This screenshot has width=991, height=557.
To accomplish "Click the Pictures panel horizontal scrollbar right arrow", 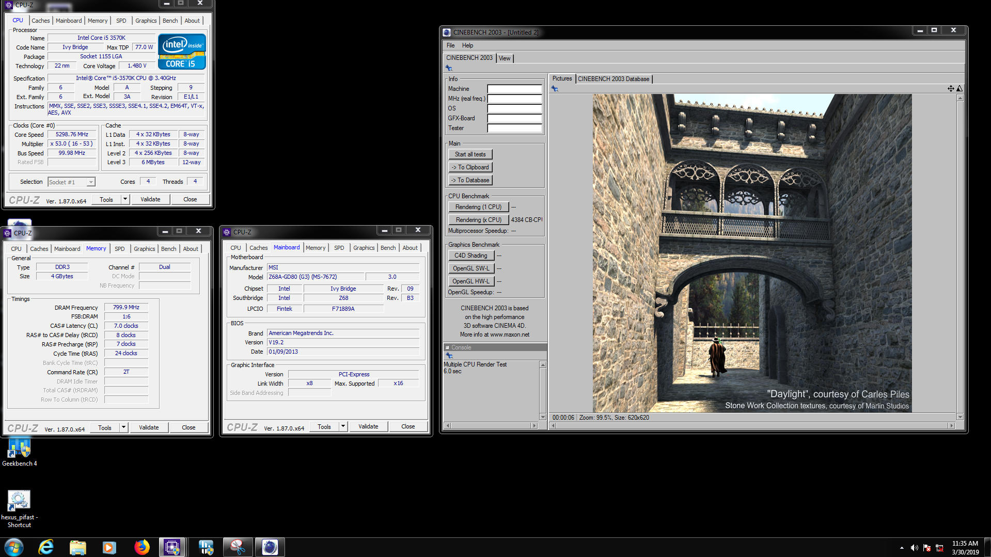I will tap(951, 426).
